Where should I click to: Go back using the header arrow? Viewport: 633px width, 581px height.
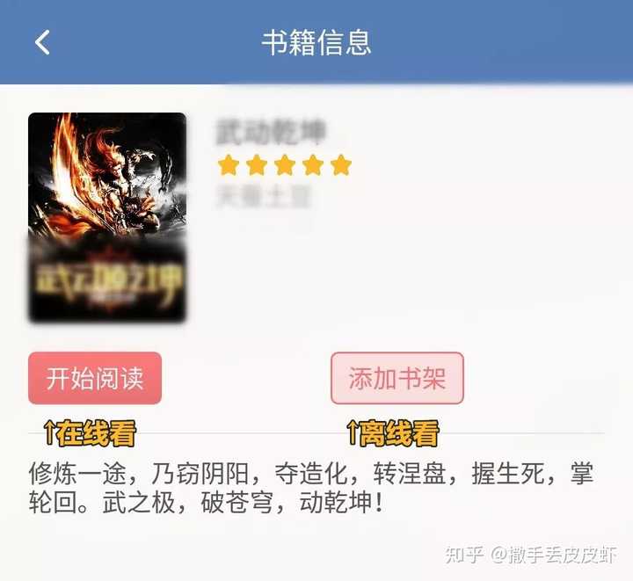(x=42, y=42)
